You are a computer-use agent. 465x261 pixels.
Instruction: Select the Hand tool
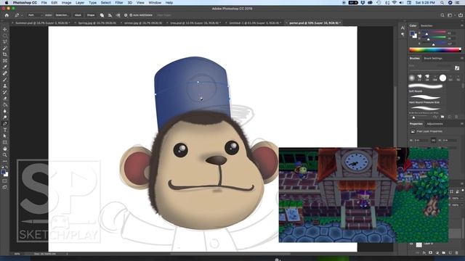point(5,149)
